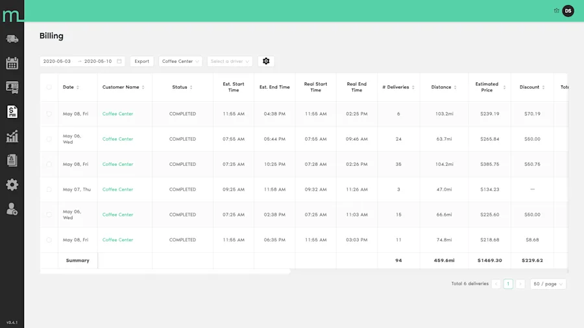584x328 pixels.
Task: Open the reports document sidebar icon
Action: pos(12,160)
